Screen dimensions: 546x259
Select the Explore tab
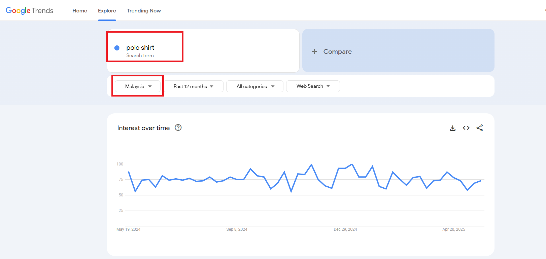[x=107, y=11]
